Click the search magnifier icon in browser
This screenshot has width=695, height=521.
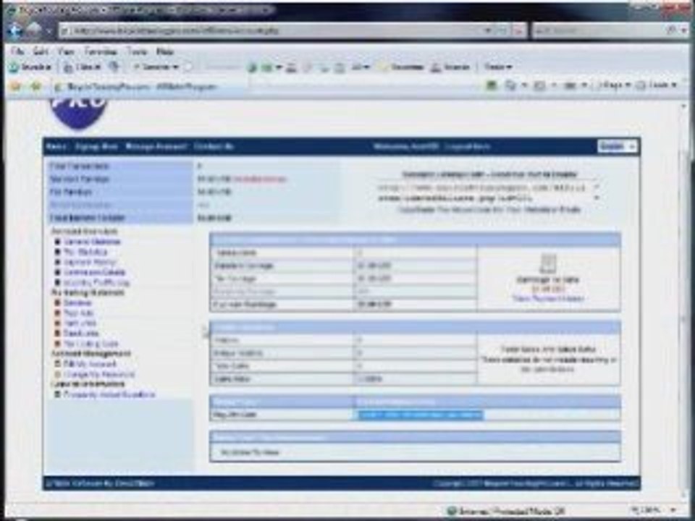click(670, 30)
